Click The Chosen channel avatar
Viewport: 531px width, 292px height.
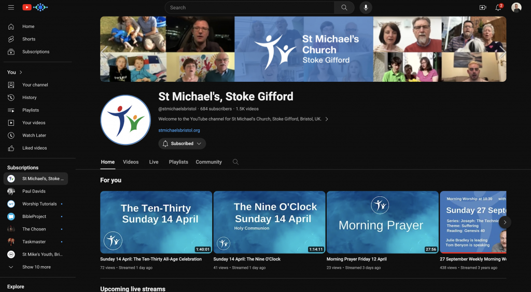tap(11, 229)
